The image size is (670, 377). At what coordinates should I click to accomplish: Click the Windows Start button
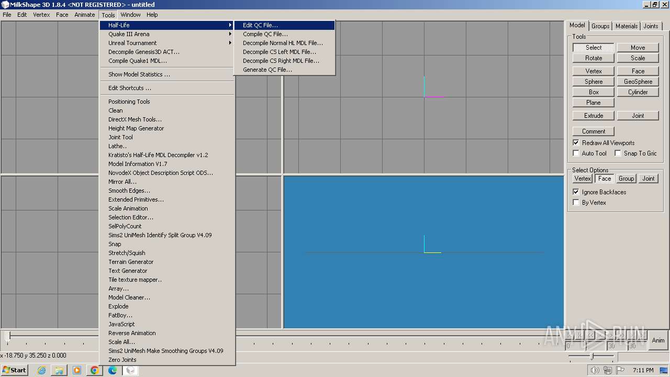15,370
